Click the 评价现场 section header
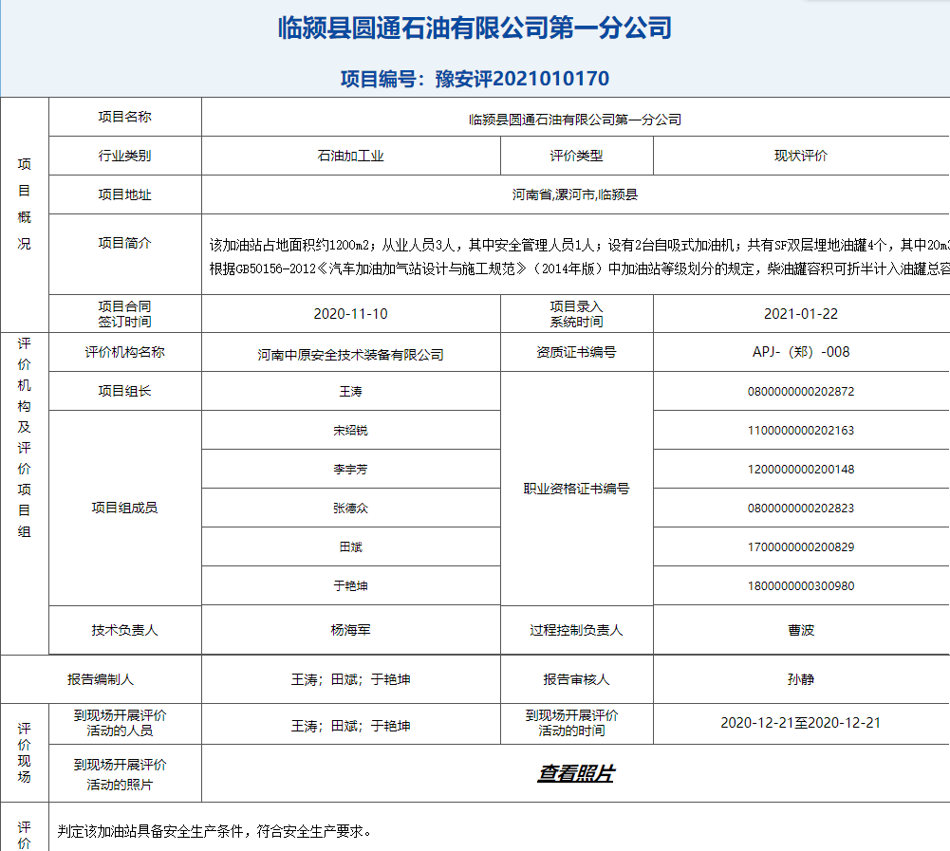 tap(25, 752)
